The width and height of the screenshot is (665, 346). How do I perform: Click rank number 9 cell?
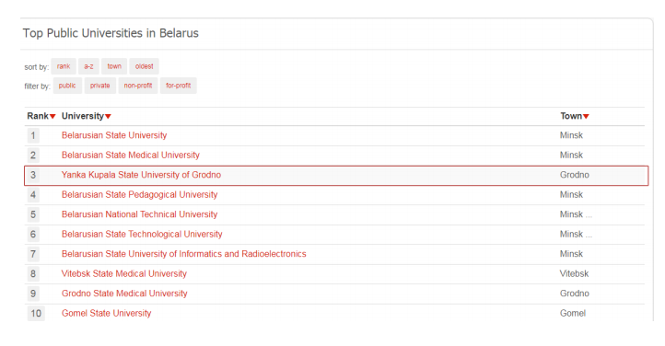[33, 294]
